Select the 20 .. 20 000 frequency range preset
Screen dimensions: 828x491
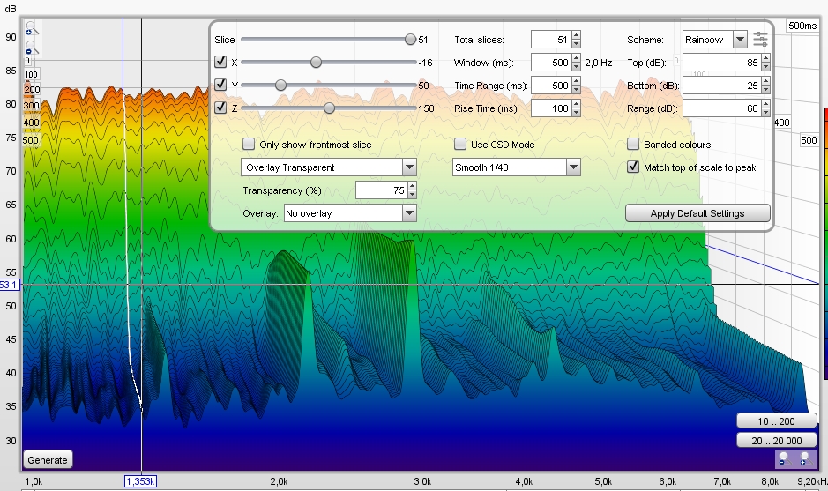(x=776, y=441)
